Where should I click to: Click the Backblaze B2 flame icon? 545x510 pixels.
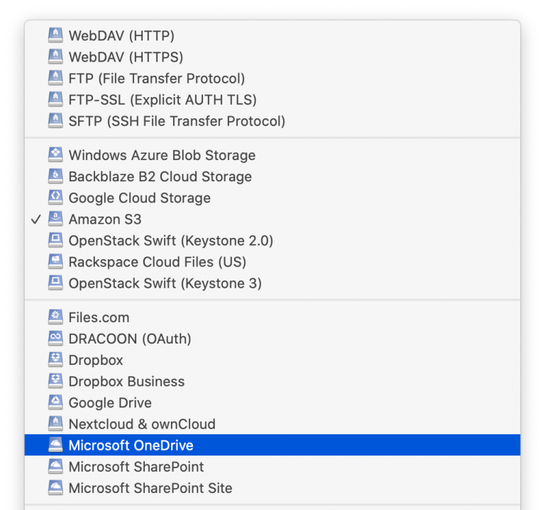tap(55, 176)
